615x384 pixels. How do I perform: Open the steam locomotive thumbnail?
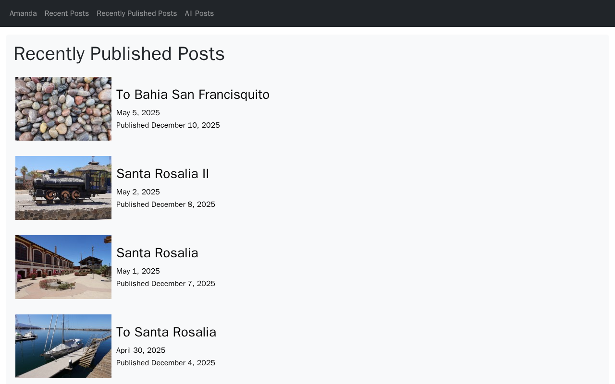(63, 188)
